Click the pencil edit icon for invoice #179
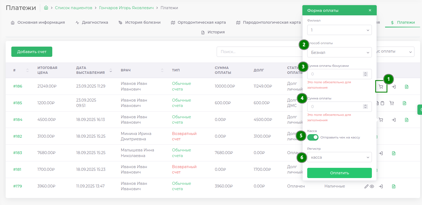This screenshot has width=422, height=205. [366, 186]
